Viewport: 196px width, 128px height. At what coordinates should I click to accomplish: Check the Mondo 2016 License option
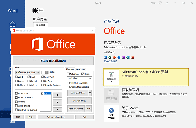click(68, 83)
